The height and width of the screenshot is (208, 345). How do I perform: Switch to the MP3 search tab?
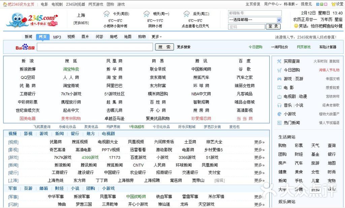(x=57, y=37)
